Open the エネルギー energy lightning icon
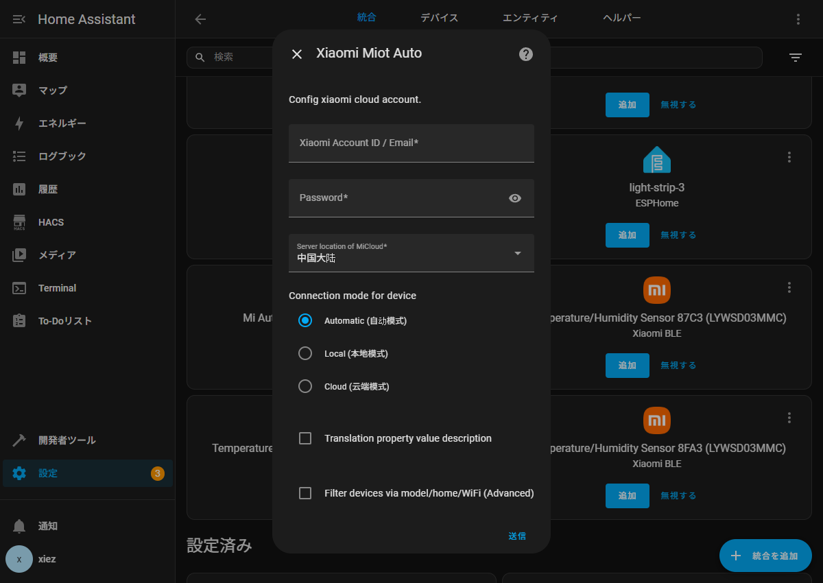823x583 pixels. [19, 123]
